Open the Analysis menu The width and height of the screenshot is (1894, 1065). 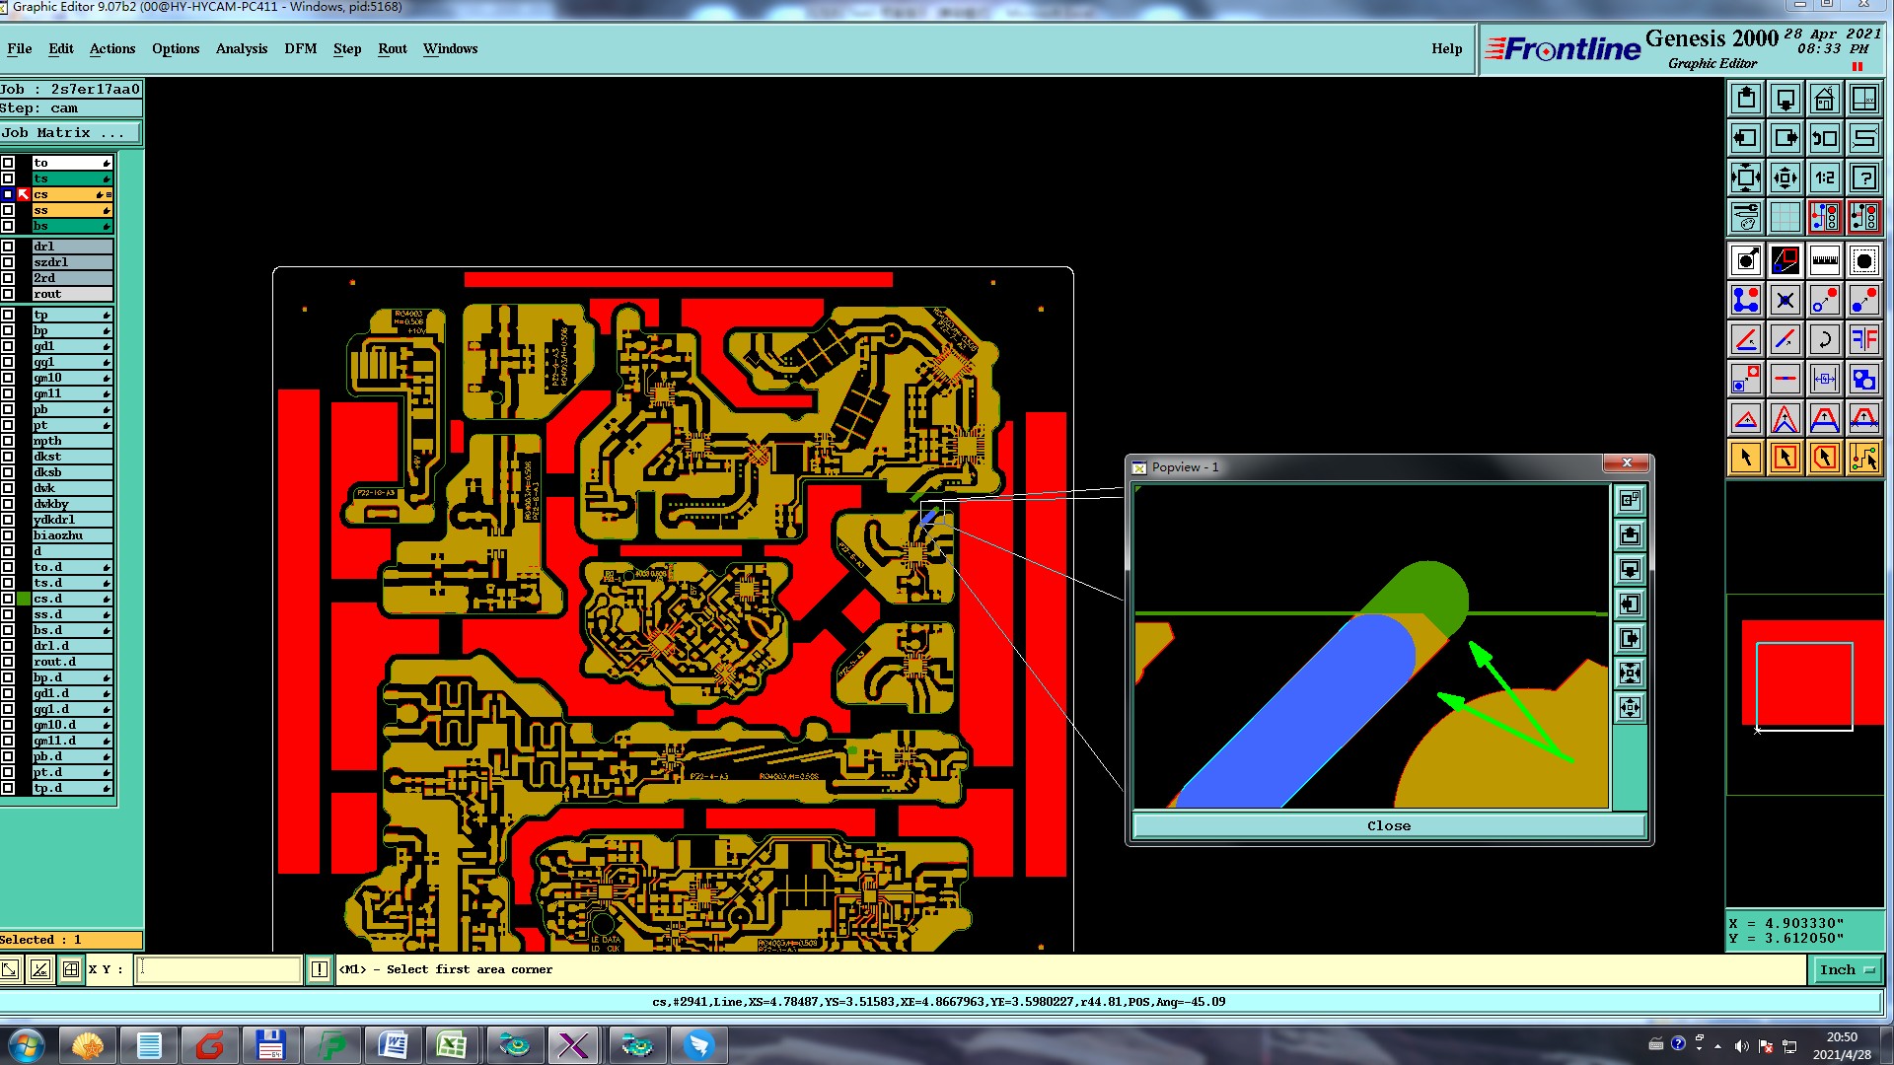[241, 48]
